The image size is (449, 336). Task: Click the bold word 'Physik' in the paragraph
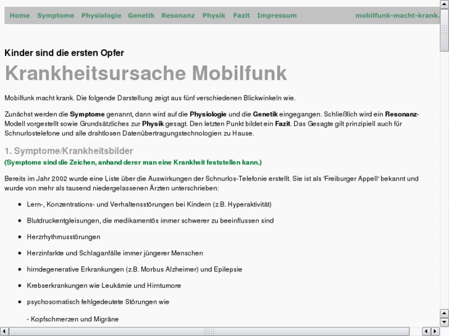(153, 124)
